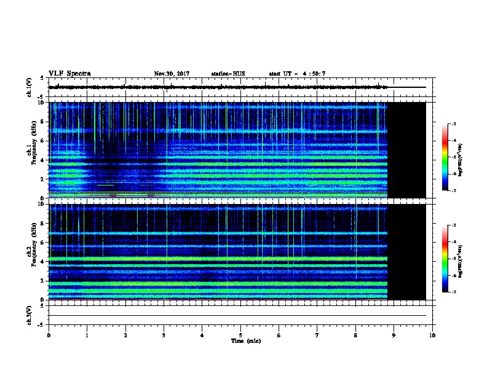Screen dimensions: 487x376
Task: Click time axis tick label "7"
Action: pyautogui.click(x=317, y=335)
